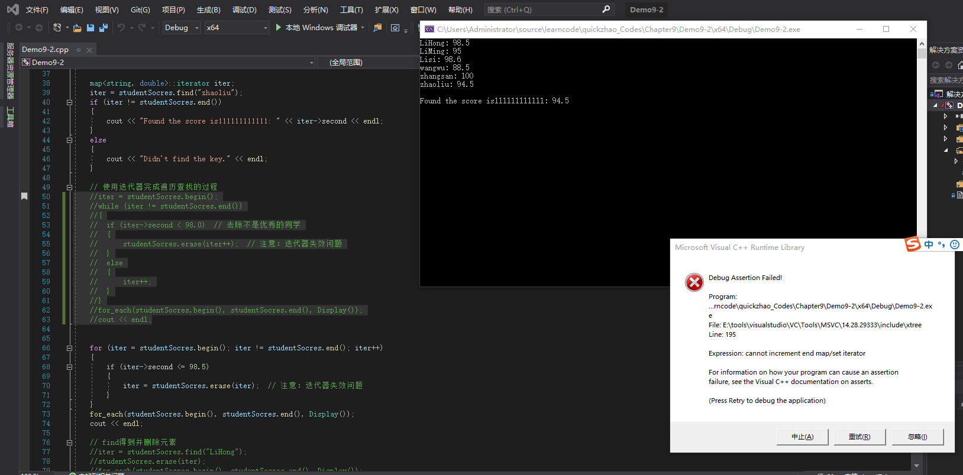963x475 pixels.
Task: Open the 文件(F) menu
Action: click(x=37, y=10)
